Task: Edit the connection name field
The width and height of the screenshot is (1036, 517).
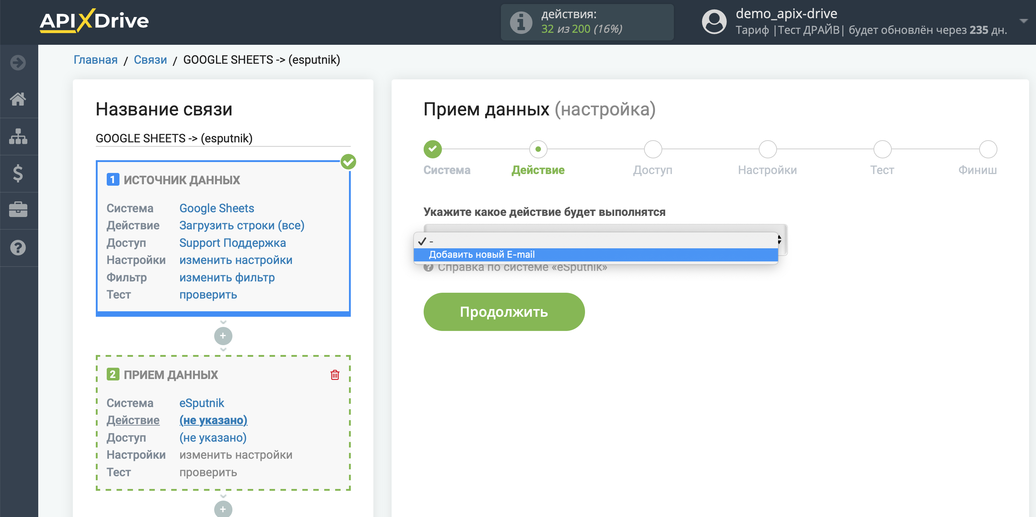Action: click(x=223, y=138)
